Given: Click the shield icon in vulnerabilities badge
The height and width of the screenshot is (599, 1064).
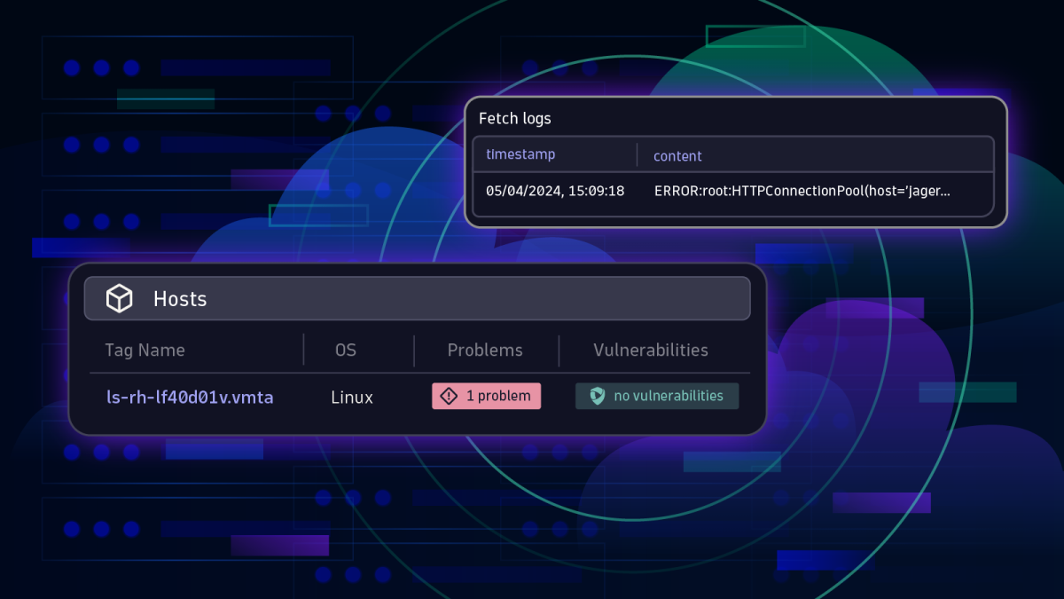Looking at the screenshot, I should (x=598, y=396).
